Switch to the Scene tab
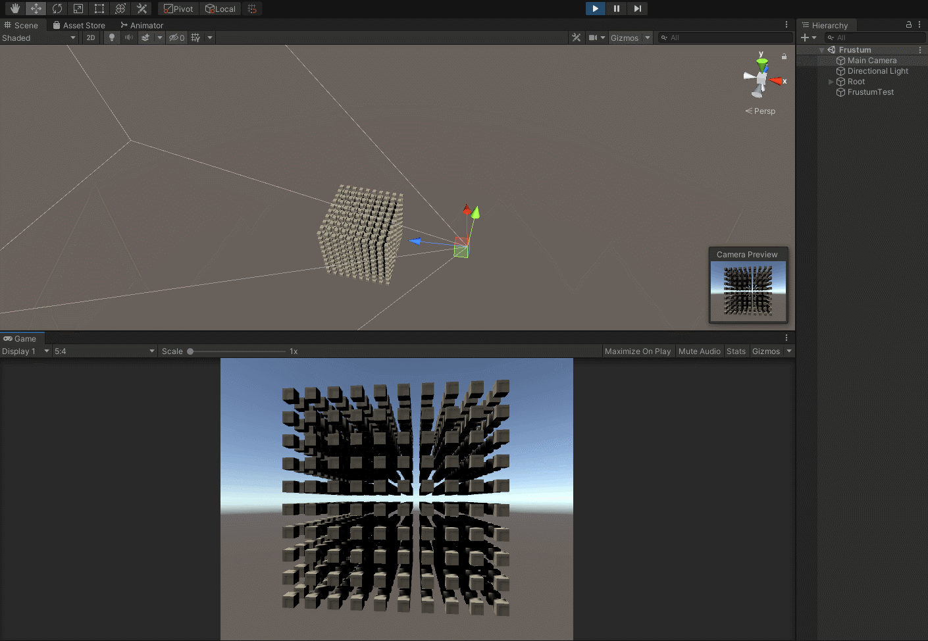 coord(22,25)
